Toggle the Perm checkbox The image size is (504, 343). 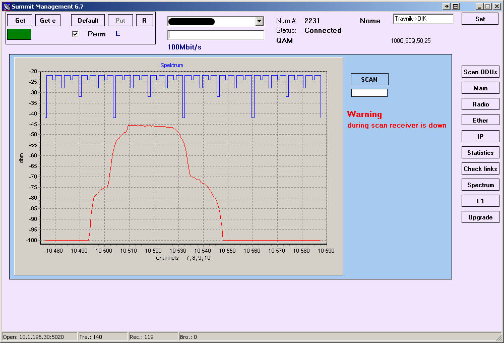(x=75, y=34)
